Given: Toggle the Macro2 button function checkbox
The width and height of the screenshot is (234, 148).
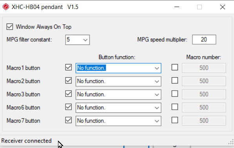Looking at the screenshot, I should [x=69, y=80].
